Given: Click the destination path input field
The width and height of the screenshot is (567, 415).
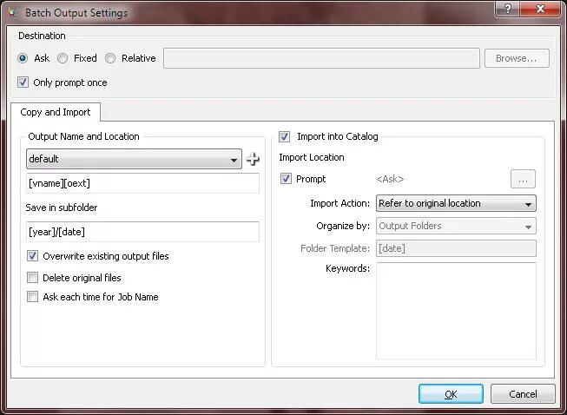Looking at the screenshot, I should click(321, 58).
